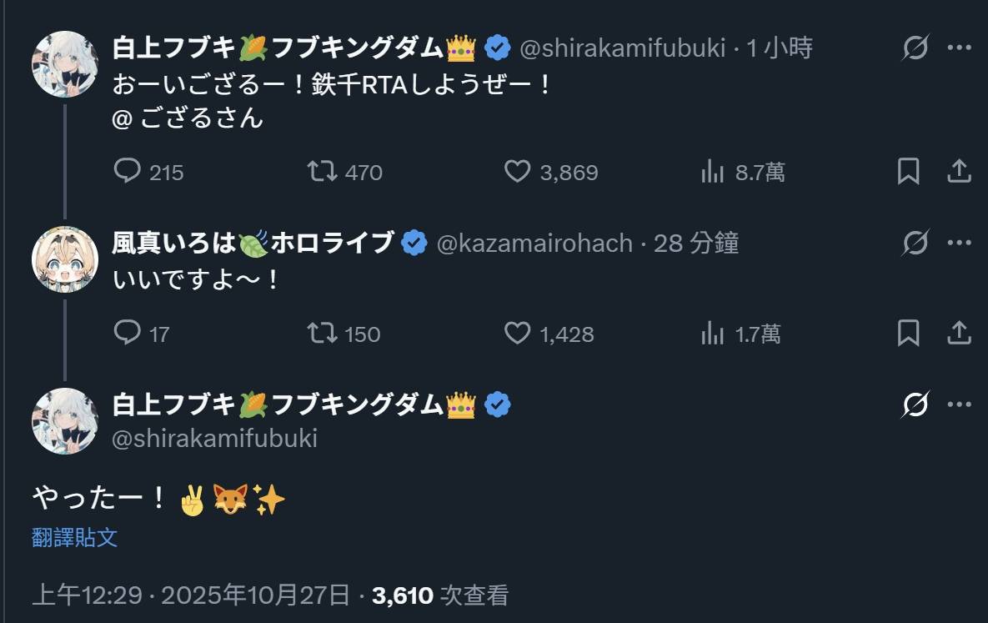The width and height of the screenshot is (988, 623).
Task: Repost the 風真いろは reply
Action: tap(323, 334)
